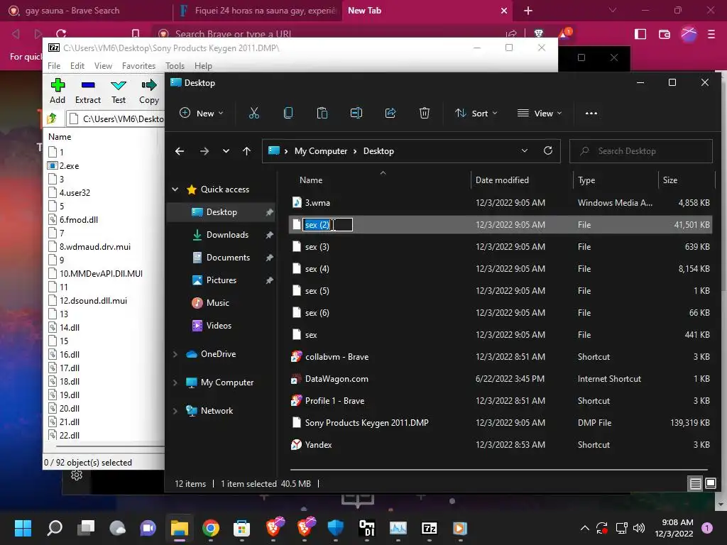727x545 pixels.
Task: Click the Cut scissors icon in Explorer toolbar
Action: click(254, 113)
